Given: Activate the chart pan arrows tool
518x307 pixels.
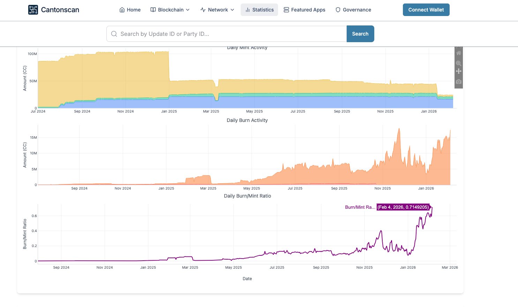Looking at the screenshot, I should click(x=459, y=71).
